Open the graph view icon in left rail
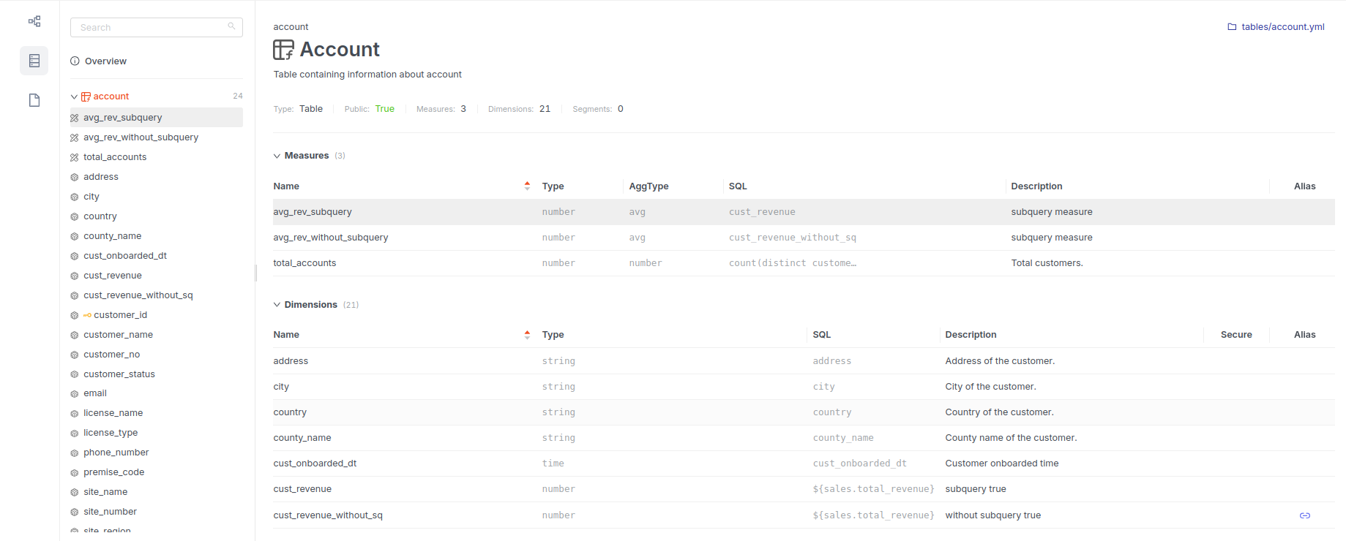This screenshot has height=541, width=1346. pyautogui.click(x=34, y=21)
